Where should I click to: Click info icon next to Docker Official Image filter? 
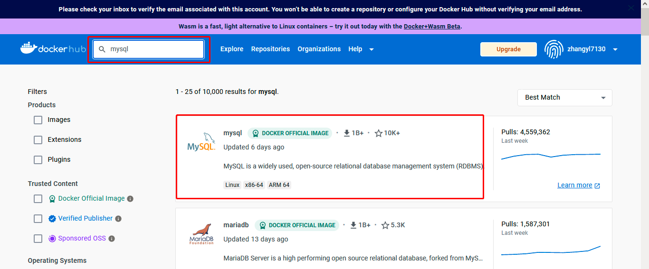tap(130, 199)
